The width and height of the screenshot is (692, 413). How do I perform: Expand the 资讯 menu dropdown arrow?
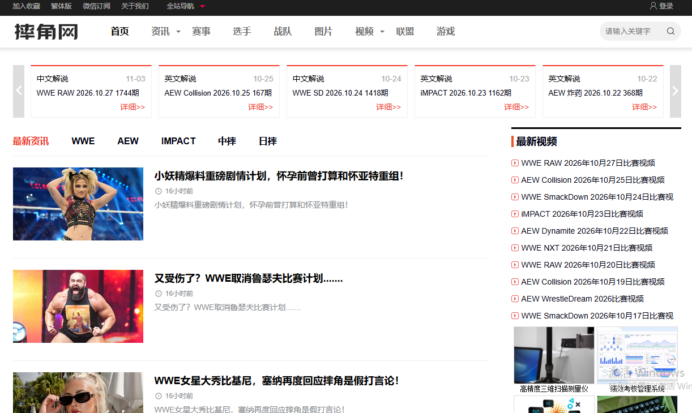pos(178,32)
